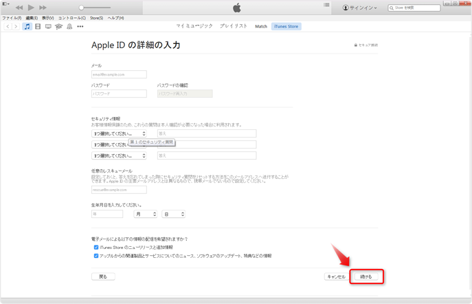472x304 pixels.
Task: Open the second security question dropdown
Action: 120,144
